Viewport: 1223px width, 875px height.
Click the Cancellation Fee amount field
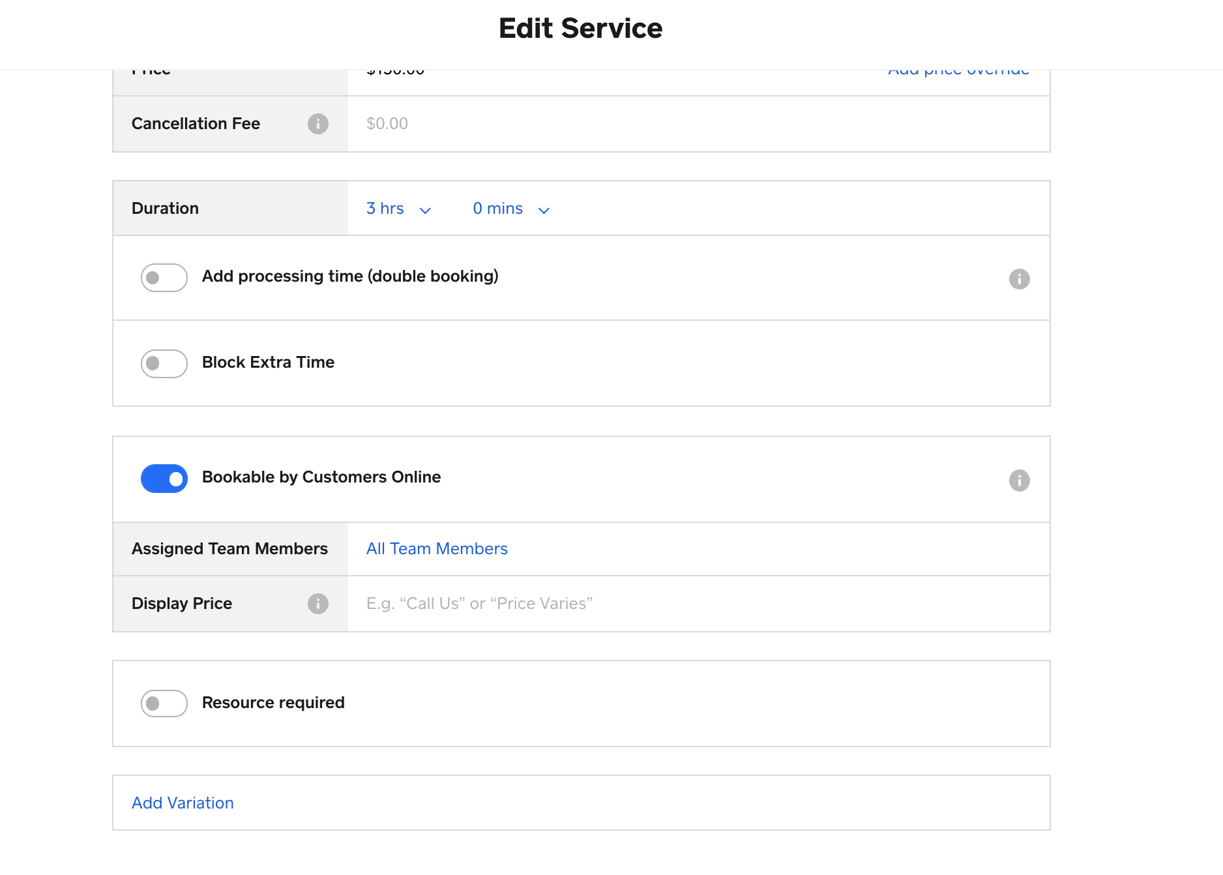698,124
